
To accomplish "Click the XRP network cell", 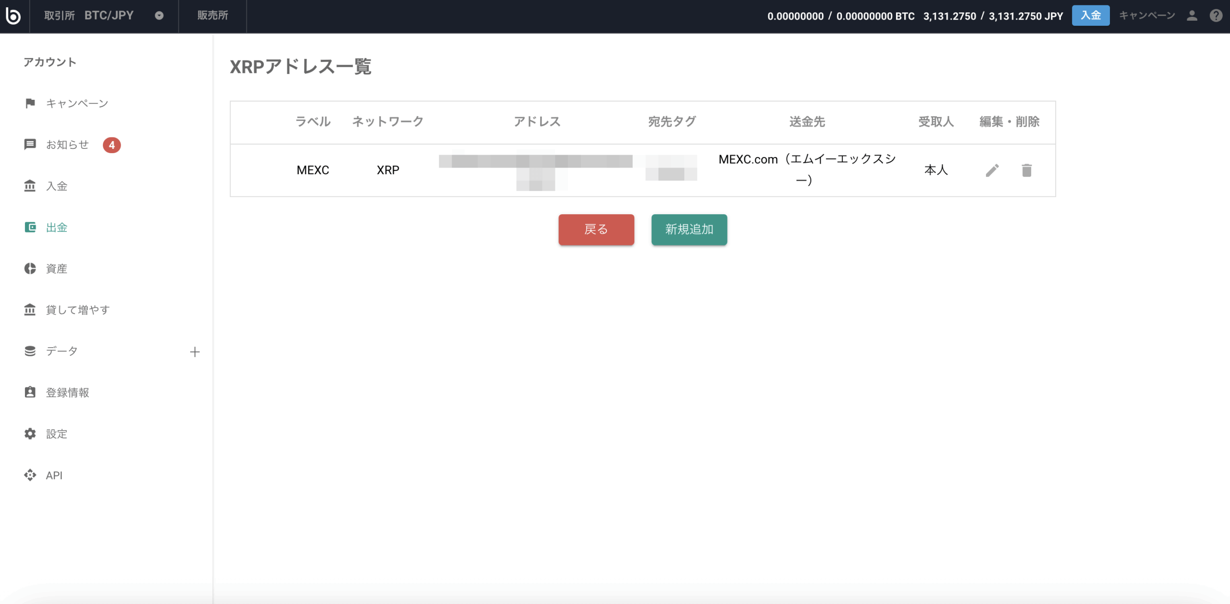I will coord(388,170).
